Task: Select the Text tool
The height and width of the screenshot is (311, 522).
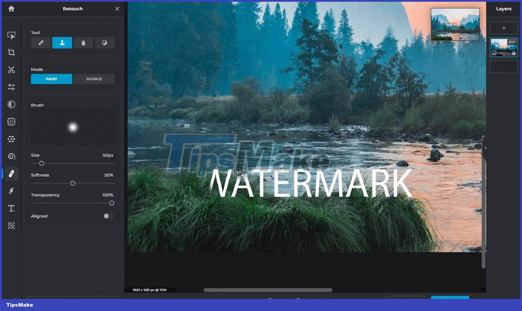Action: click(x=11, y=208)
